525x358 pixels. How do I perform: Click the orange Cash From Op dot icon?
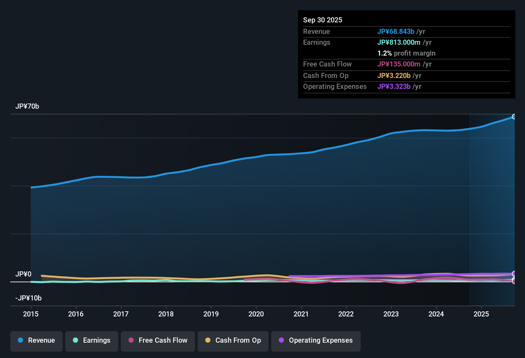pyautogui.click(x=208, y=340)
